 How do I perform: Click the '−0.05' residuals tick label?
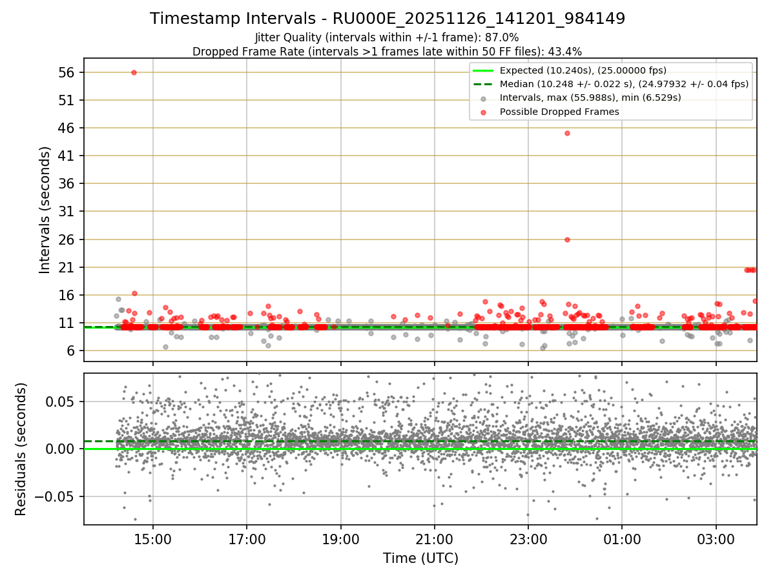pyautogui.click(x=56, y=496)
